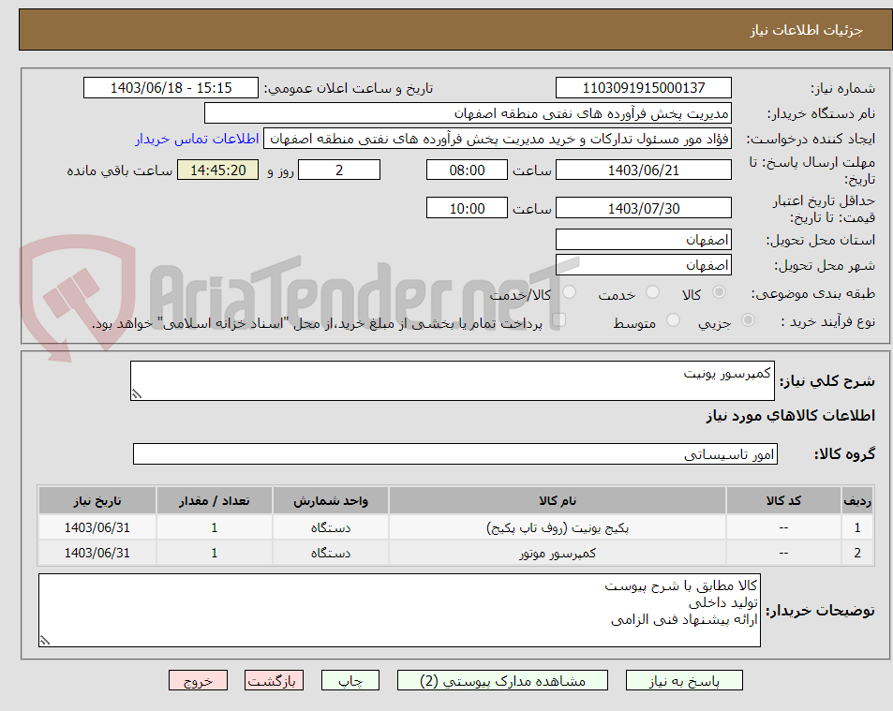Screen dimensions: 893x711
Task: Select the جزیی purchase type radio
Action: pyautogui.click(x=749, y=320)
